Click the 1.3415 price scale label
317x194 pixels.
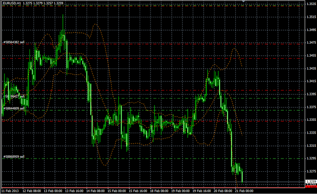(x=312, y=81)
